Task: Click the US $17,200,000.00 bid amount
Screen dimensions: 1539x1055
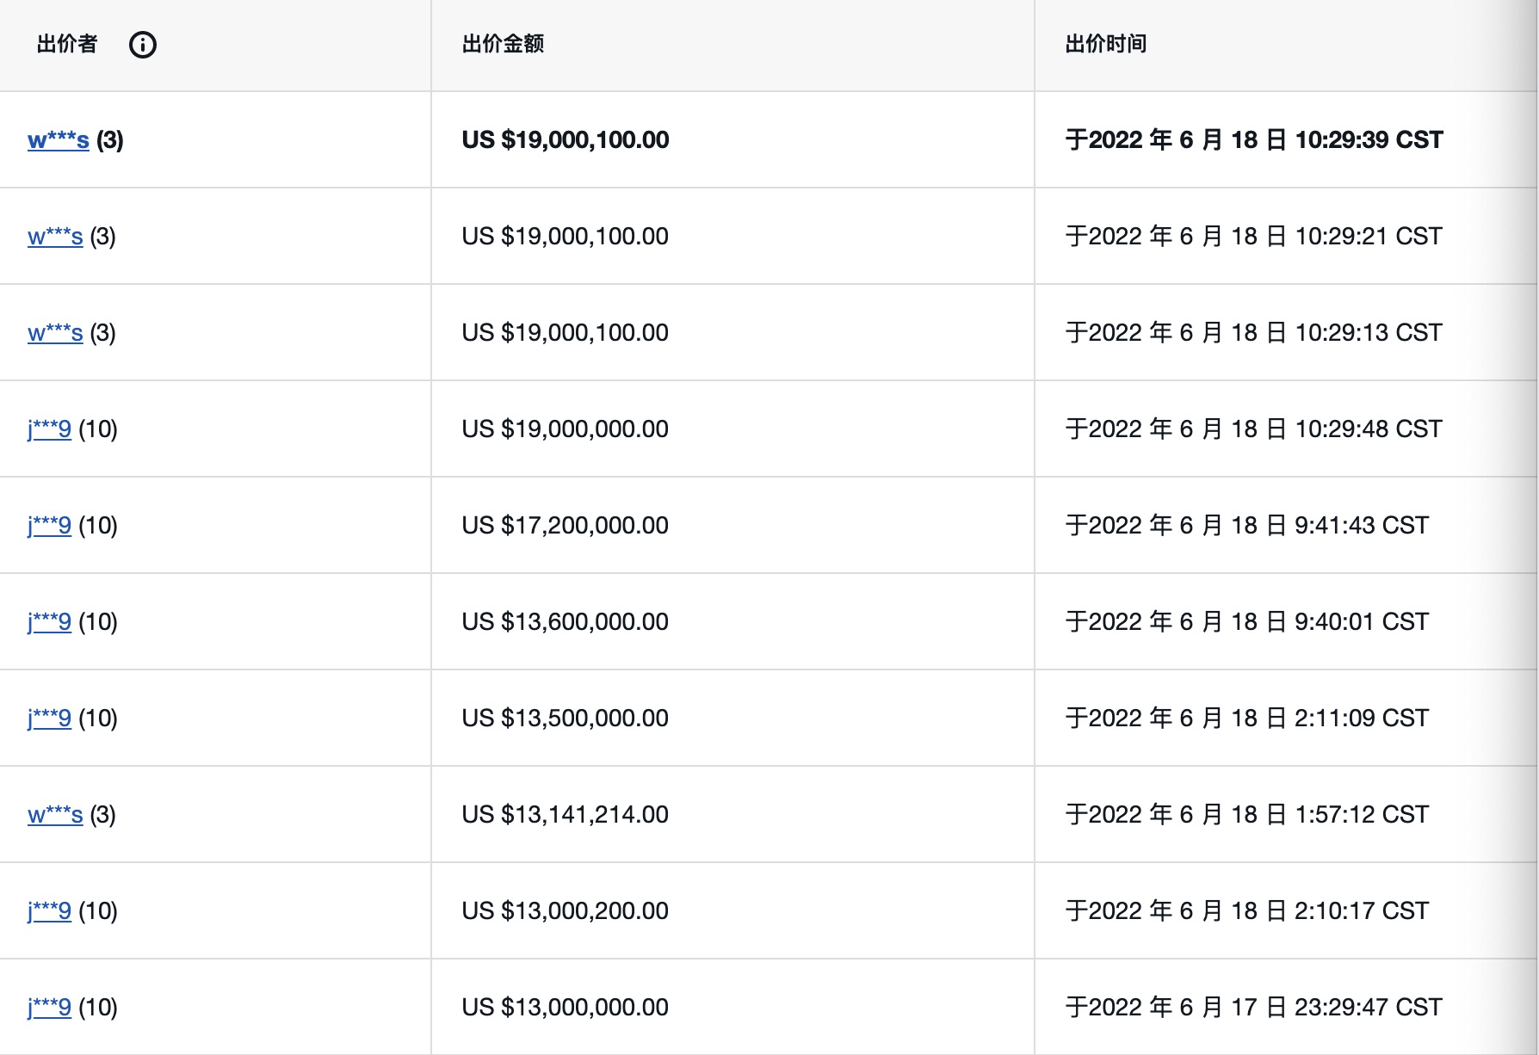Action: (566, 526)
